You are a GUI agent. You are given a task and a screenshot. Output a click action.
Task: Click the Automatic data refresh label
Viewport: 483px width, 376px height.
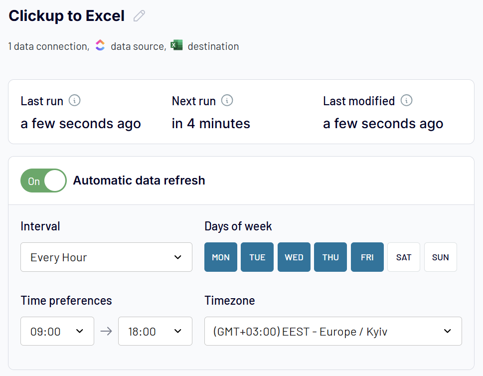[139, 181]
